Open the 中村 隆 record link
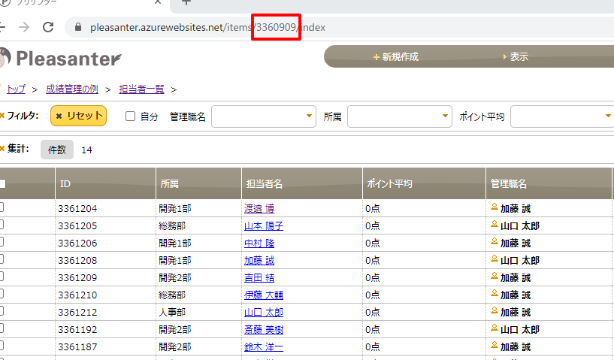This screenshot has width=614, height=360. coord(259,244)
